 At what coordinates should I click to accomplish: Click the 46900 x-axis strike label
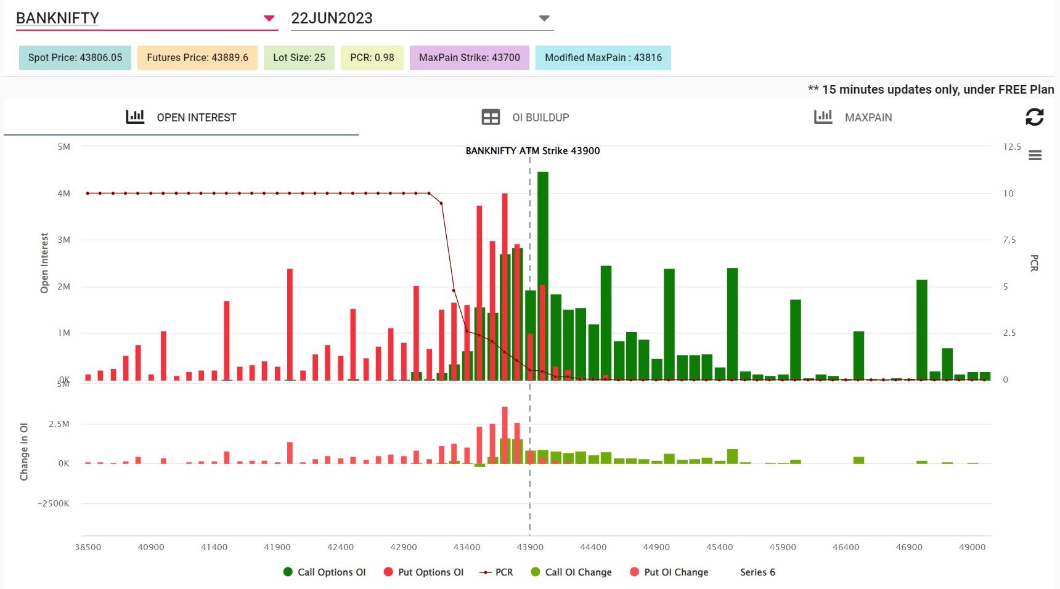coord(909,547)
